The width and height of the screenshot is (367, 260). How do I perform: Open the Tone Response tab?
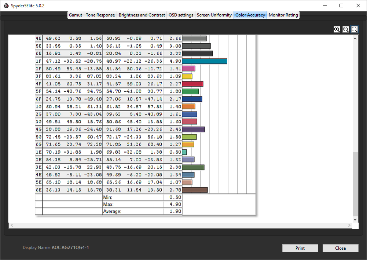coord(100,15)
